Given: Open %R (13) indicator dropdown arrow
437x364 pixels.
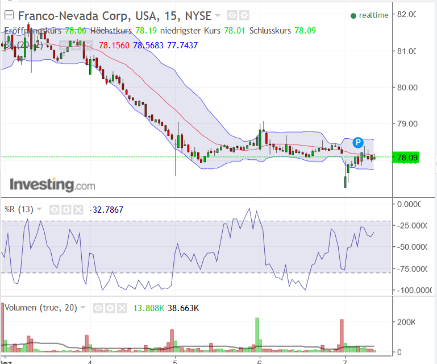Looking at the screenshot, I should click(39, 209).
